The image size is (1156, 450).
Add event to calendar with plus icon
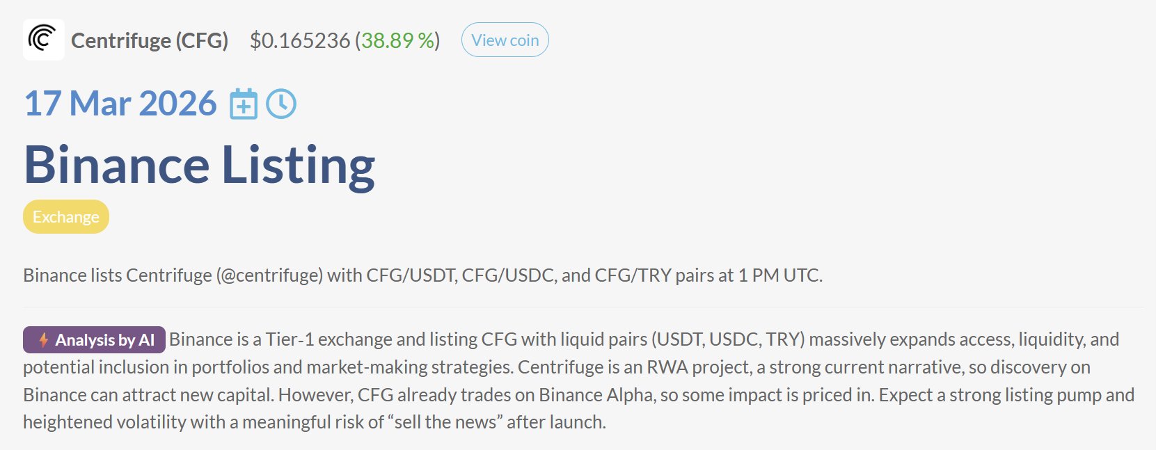pos(244,104)
